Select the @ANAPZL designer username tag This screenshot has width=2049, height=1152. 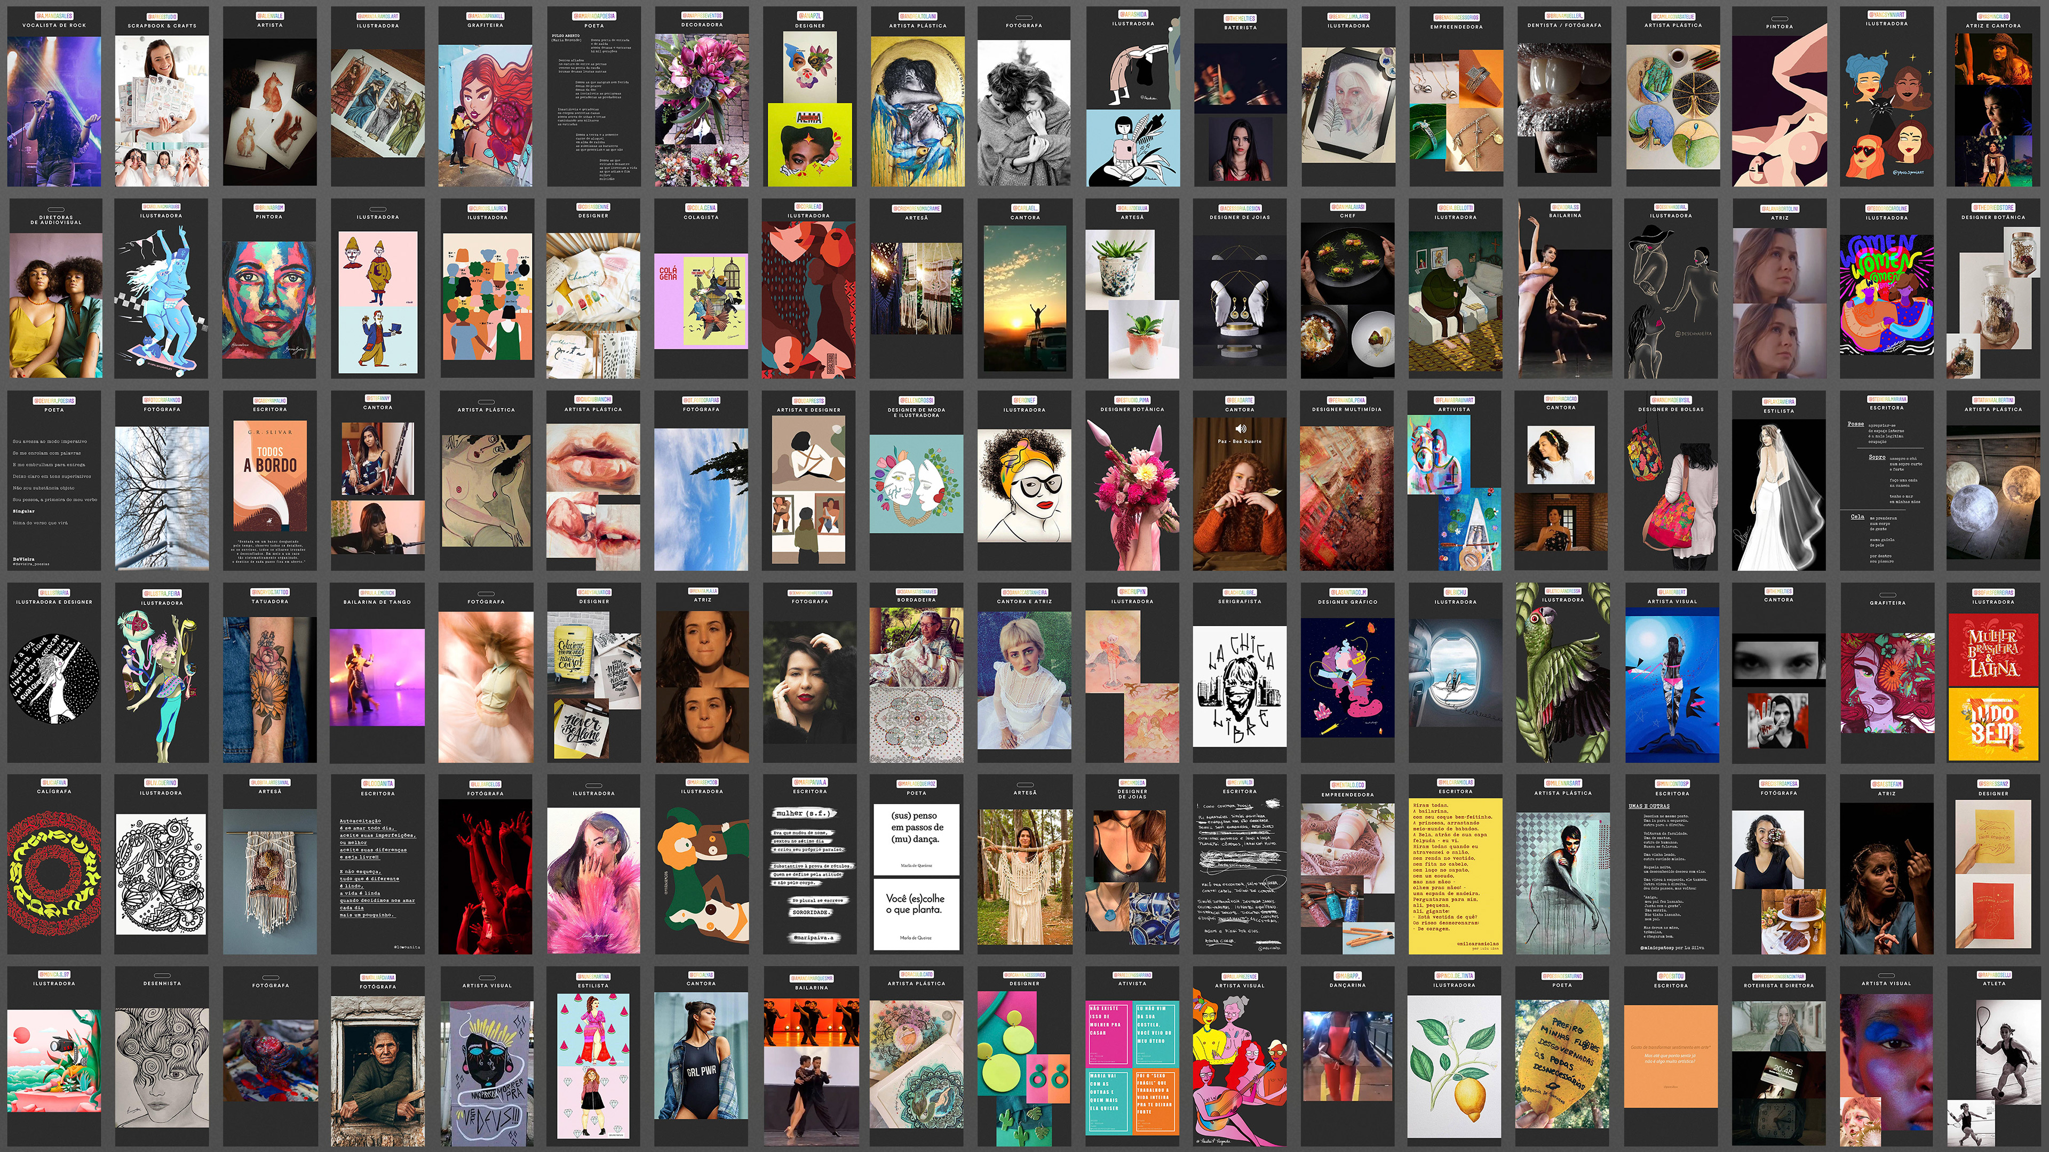click(x=809, y=16)
